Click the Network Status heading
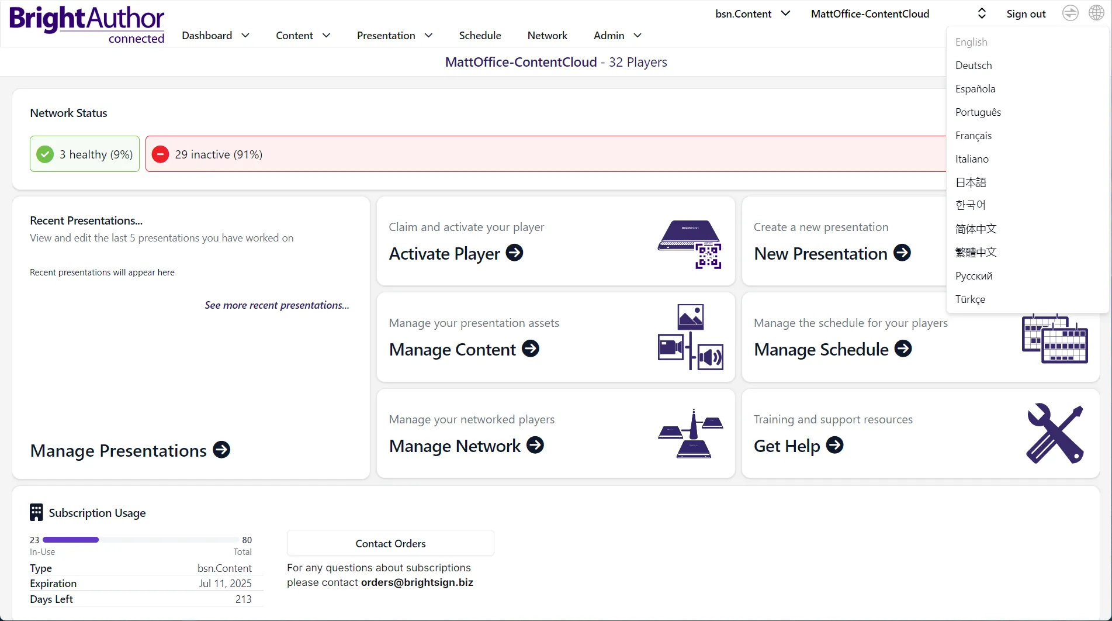The width and height of the screenshot is (1112, 621). (x=68, y=113)
